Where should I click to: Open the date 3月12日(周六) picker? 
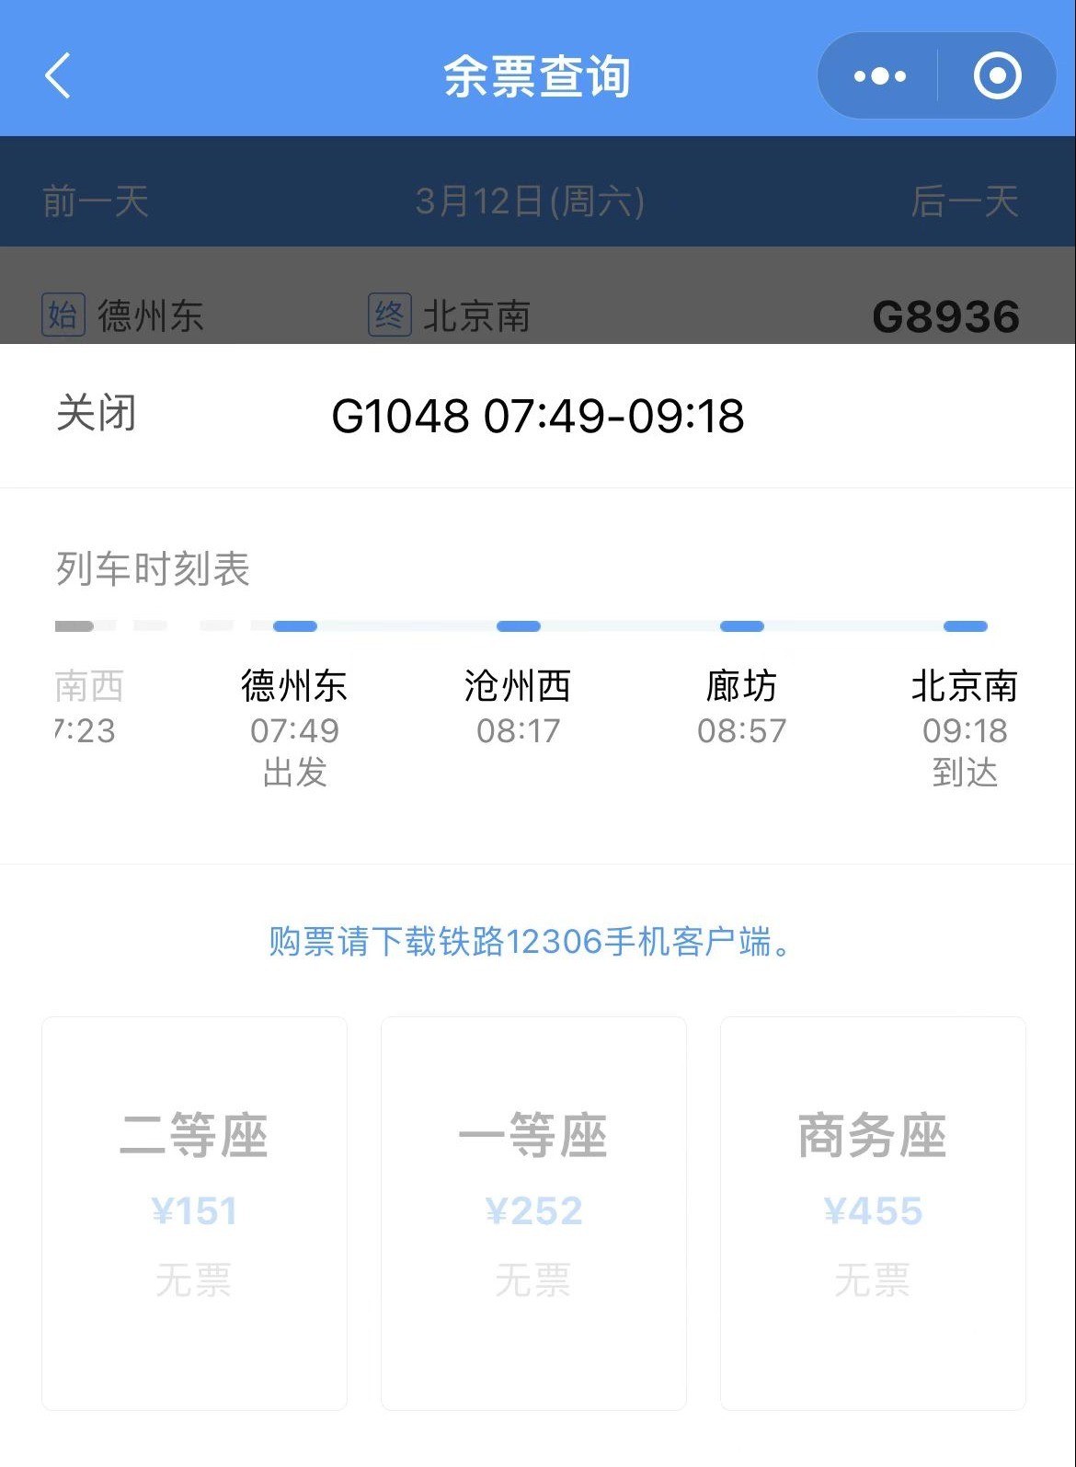click(x=530, y=201)
